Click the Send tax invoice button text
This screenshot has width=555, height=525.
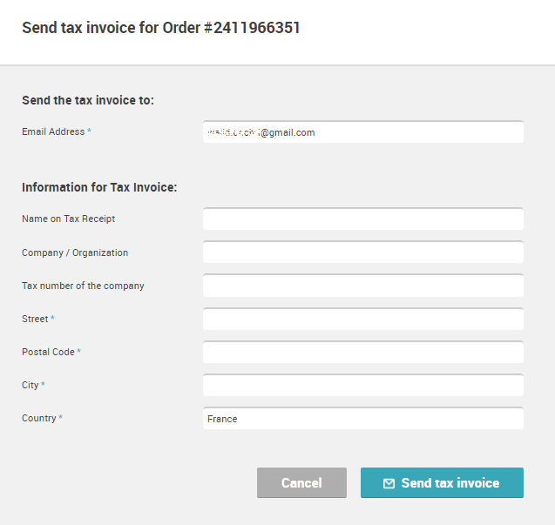(x=450, y=483)
